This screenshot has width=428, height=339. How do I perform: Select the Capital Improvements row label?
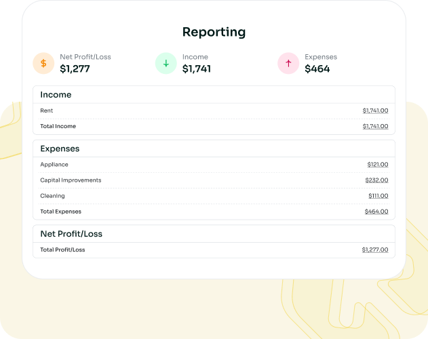click(x=71, y=180)
